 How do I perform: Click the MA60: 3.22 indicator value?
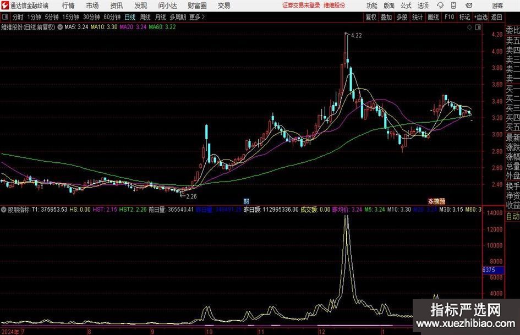point(162,27)
